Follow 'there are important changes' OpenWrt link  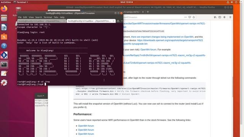point(162,37)
